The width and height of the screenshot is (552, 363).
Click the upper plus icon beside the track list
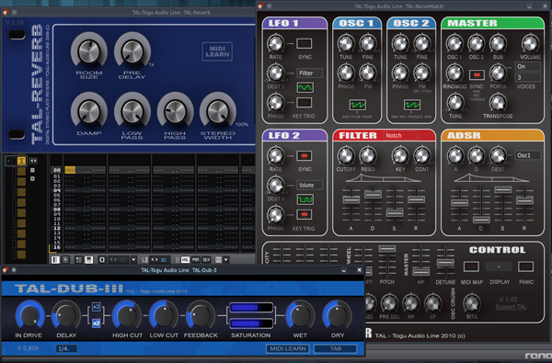pos(32,170)
